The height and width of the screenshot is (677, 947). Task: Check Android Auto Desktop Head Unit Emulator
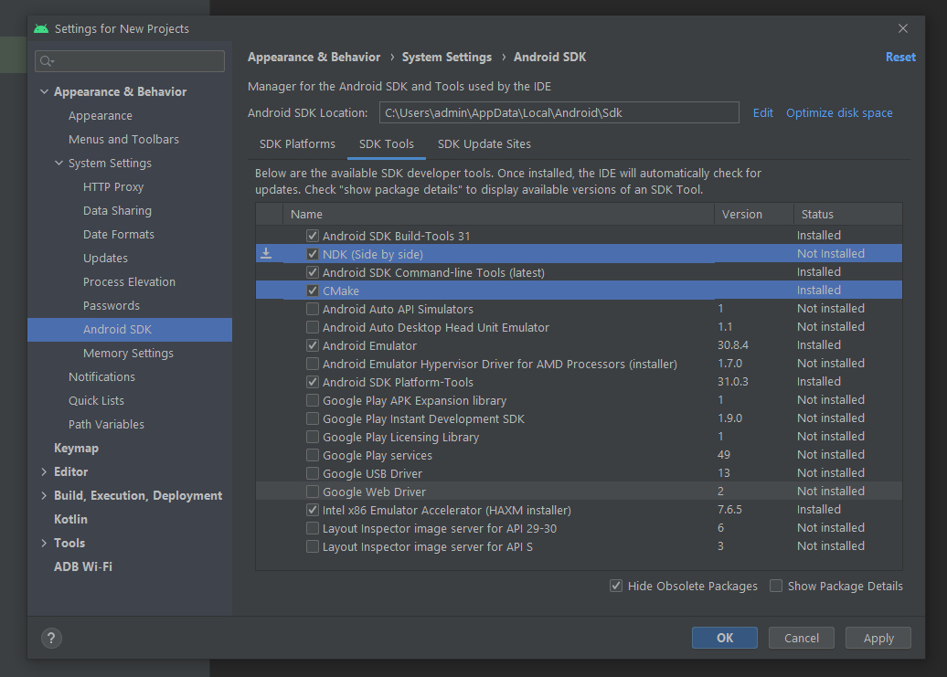(x=313, y=327)
